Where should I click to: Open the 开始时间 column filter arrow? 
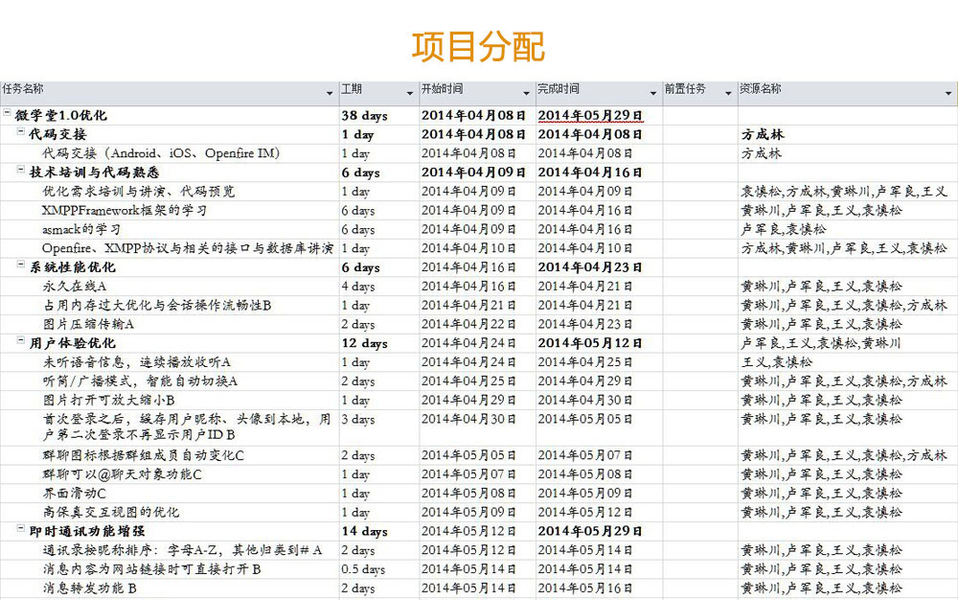click(527, 93)
